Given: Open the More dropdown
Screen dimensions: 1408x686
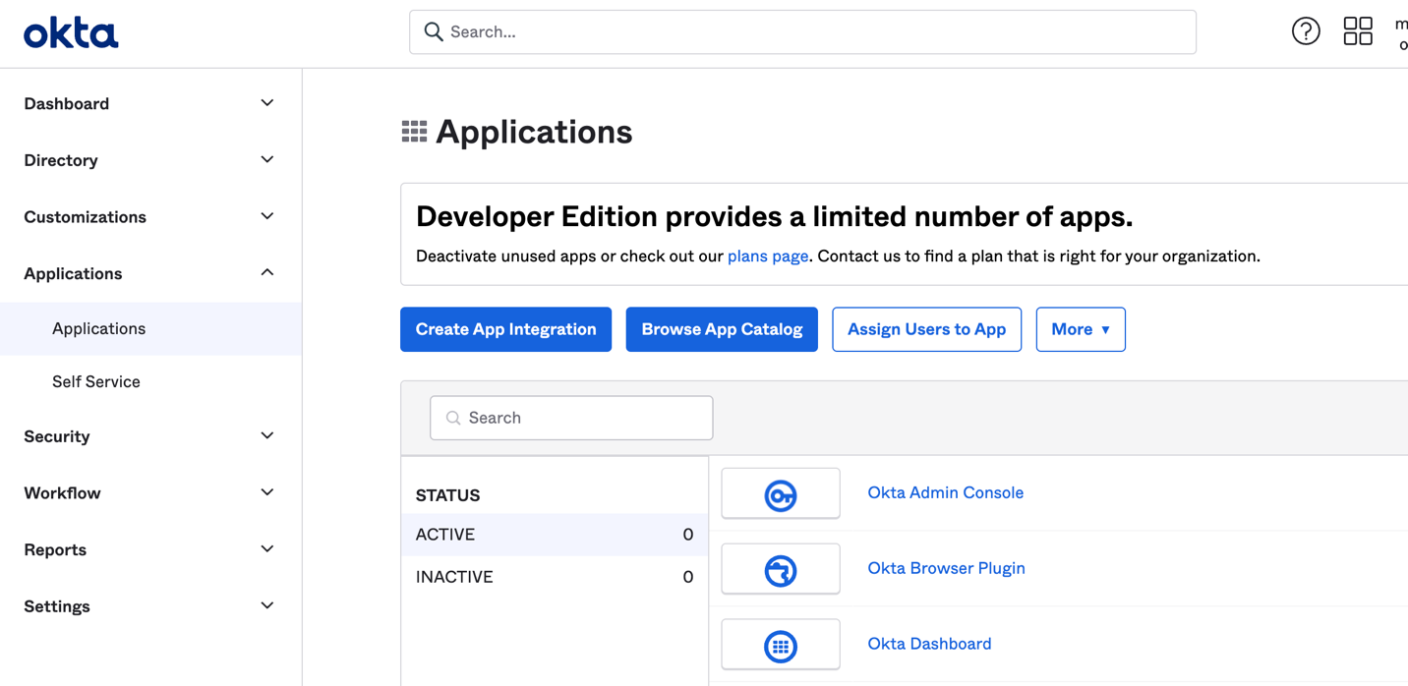Looking at the screenshot, I should coord(1080,329).
